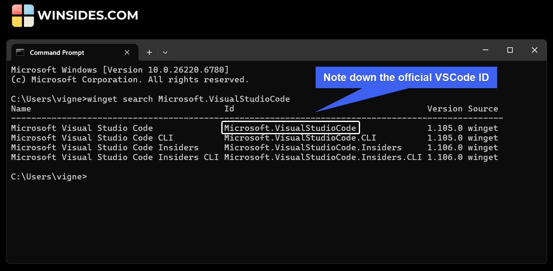Expand the new tab profile dropdown
This screenshot has height=271, width=553.
[165, 52]
